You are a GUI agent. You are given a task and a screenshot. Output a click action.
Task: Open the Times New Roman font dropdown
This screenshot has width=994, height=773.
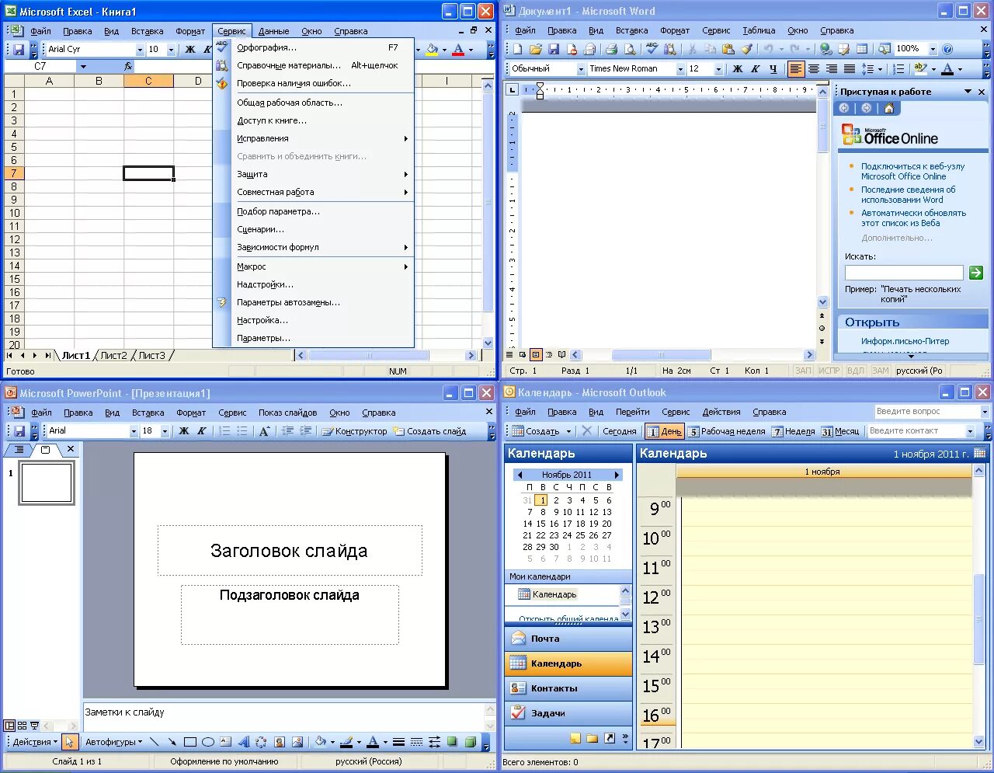pyautogui.click(x=680, y=68)
